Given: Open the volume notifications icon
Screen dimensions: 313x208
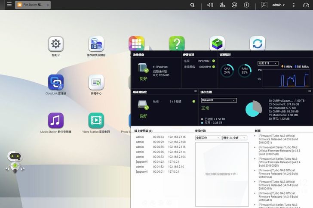Looking at the screenshot, I should coord(210,5).
